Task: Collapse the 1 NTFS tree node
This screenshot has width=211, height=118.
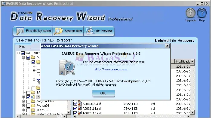Action: pos(18,53)
